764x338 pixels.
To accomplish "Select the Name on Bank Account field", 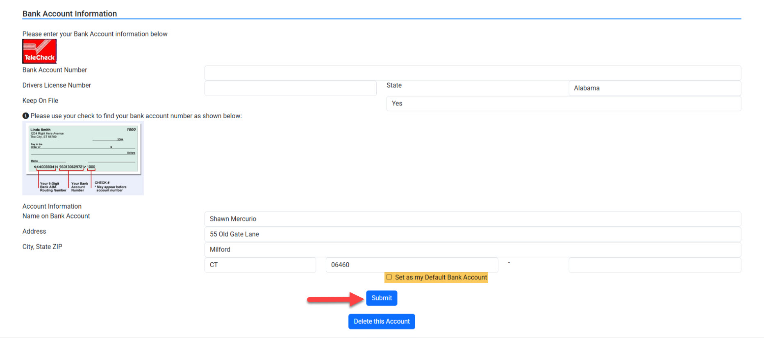I will 472,219.
